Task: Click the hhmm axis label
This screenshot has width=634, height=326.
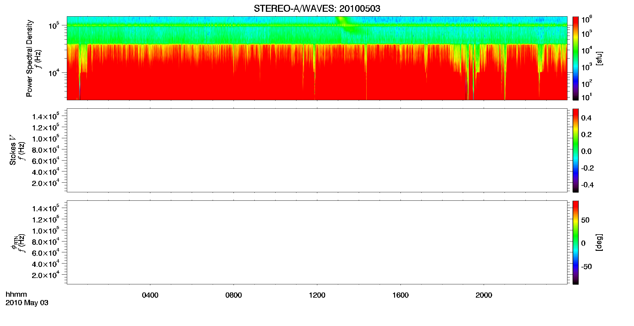Action: tap(16, 295)
